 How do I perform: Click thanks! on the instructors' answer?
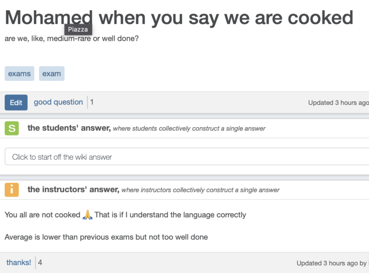[x=18, y=262]
